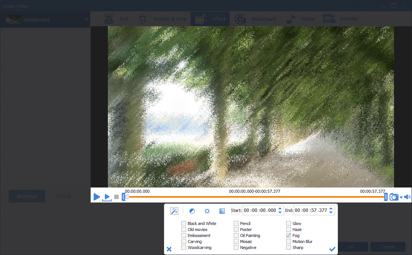The height and width of the screenshot is (255, 412).
Task: Open the brightness adjustment icon
Action: (x=207, y=211)
